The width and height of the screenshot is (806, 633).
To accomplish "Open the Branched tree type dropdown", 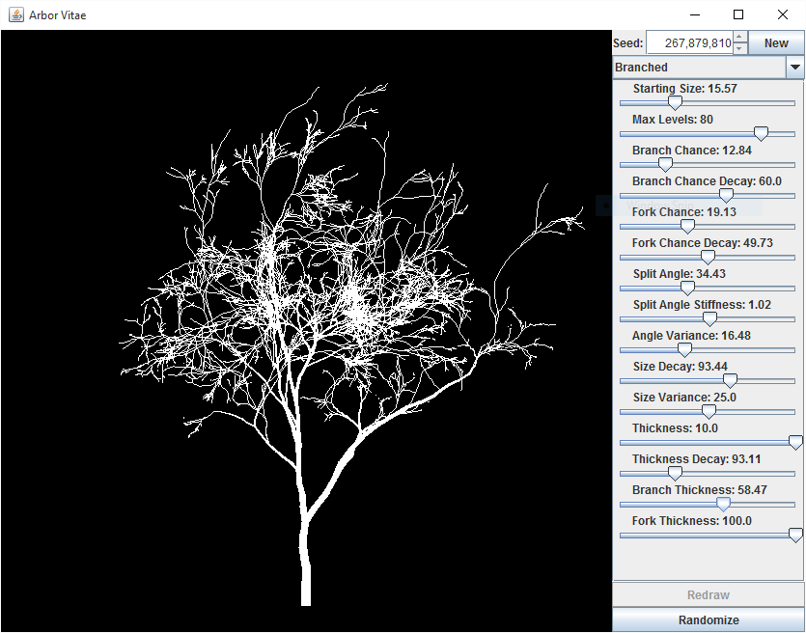I will coord(794,68).
